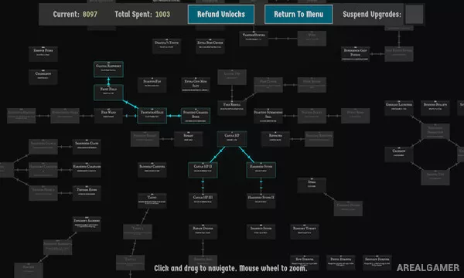Select the Castle HP III upgrade node

click(203, 201)
